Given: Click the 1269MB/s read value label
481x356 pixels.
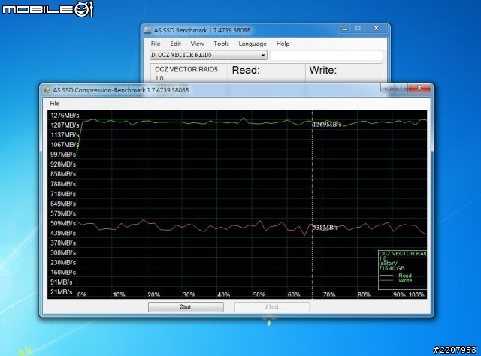Looking at the screenshot, I should (x=327, y=124).
